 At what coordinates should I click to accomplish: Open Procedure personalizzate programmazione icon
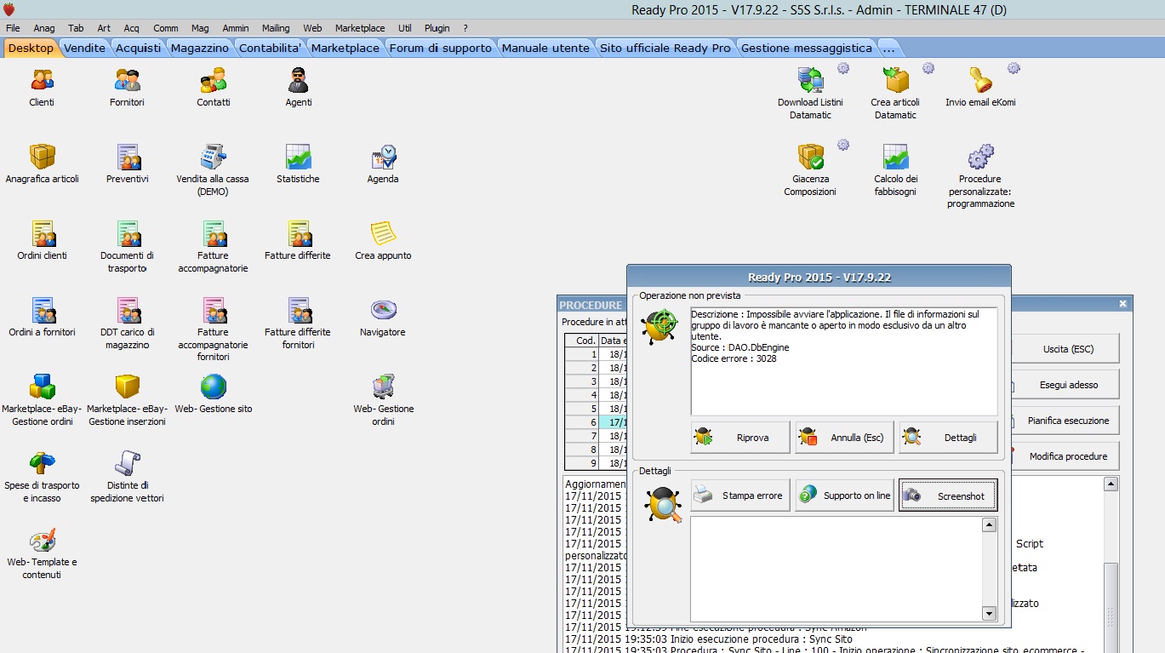click(x=980, y=158)
